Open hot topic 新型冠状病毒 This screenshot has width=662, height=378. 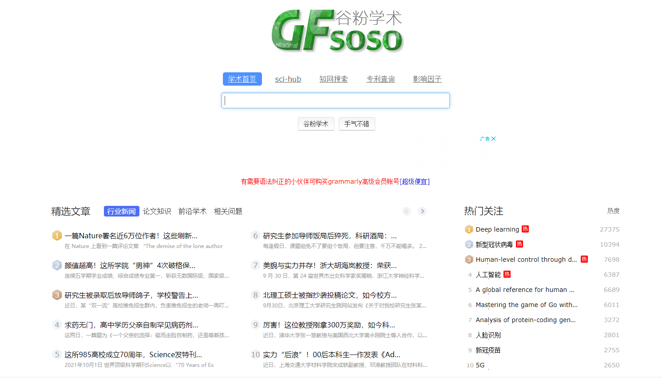494,244
